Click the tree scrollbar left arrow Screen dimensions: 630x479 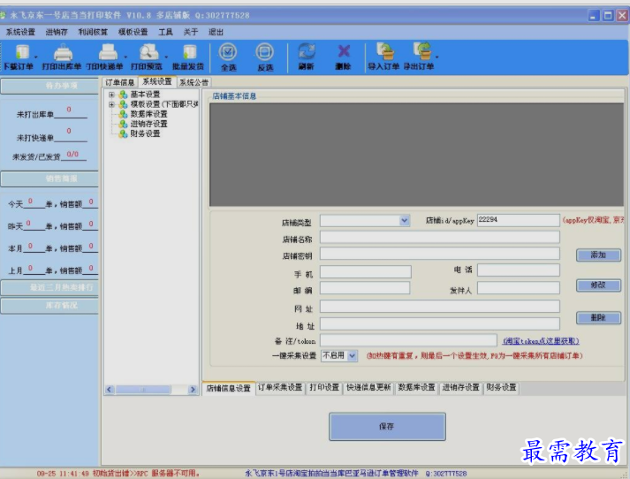110,390
